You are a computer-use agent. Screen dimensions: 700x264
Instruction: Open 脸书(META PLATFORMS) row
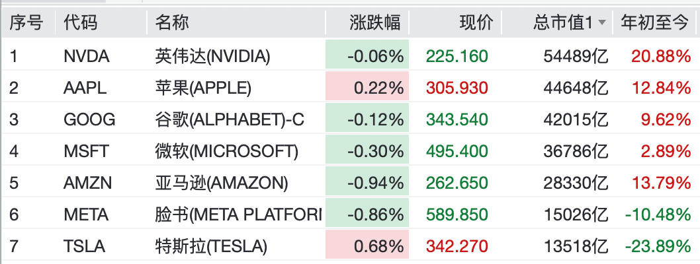pyautogui.click(x=350, y=214)
